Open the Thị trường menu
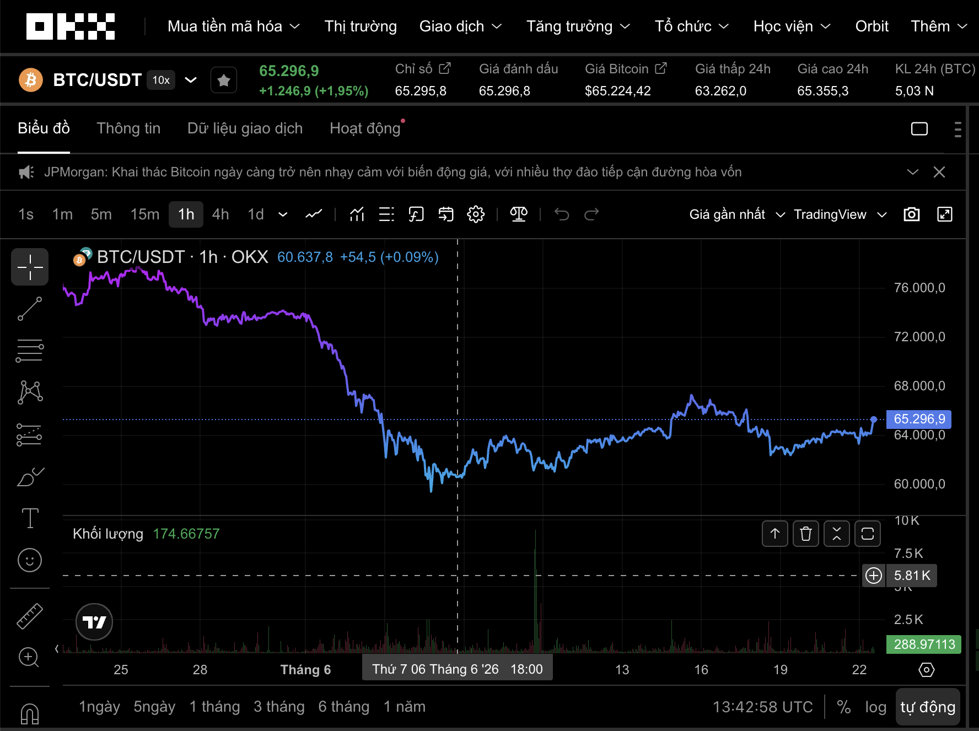This screenshot has width=979, height=731. [x=361, y=26]
